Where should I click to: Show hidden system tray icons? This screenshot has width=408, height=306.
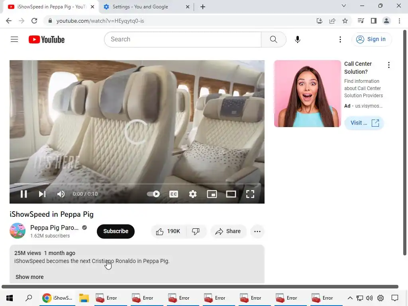pyautogui.click(x=350, y=298)
